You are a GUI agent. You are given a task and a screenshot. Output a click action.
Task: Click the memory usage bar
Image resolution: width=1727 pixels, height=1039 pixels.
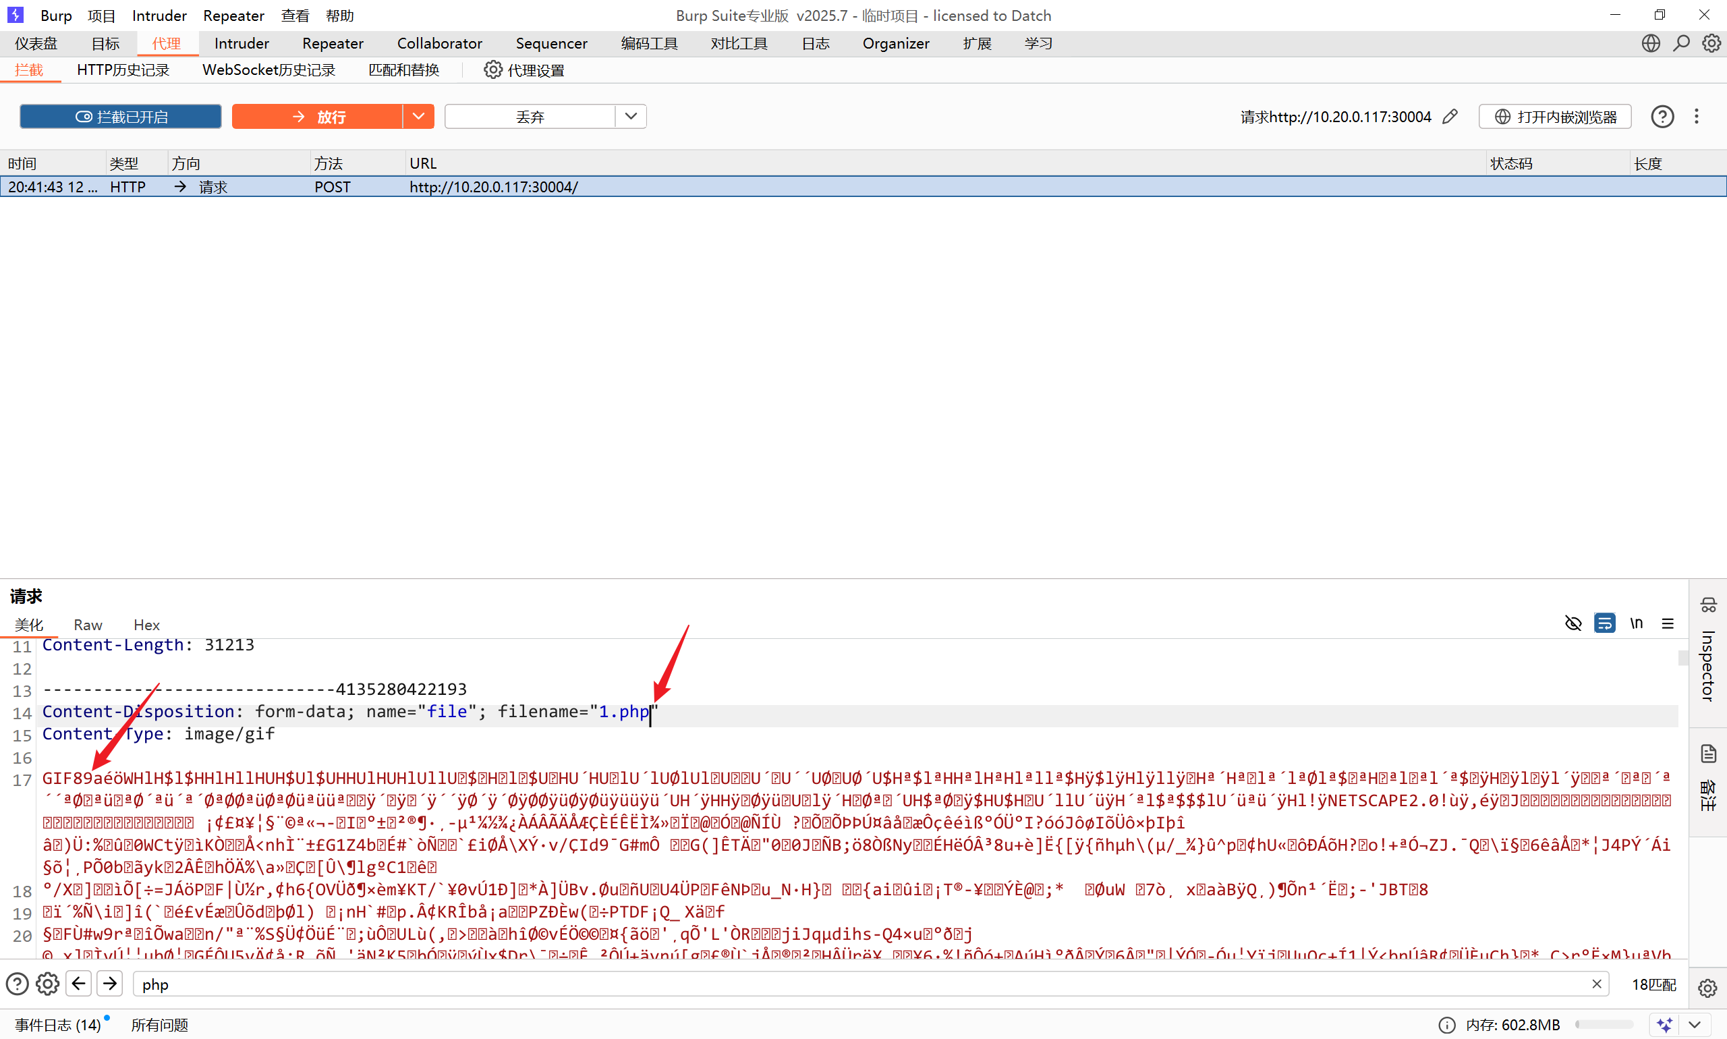point(1603,1024)
